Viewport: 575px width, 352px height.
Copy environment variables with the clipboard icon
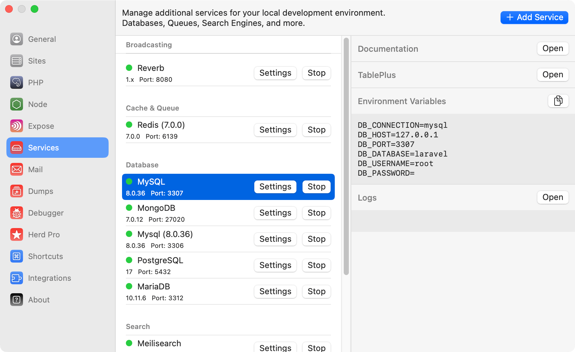(558, 101)
